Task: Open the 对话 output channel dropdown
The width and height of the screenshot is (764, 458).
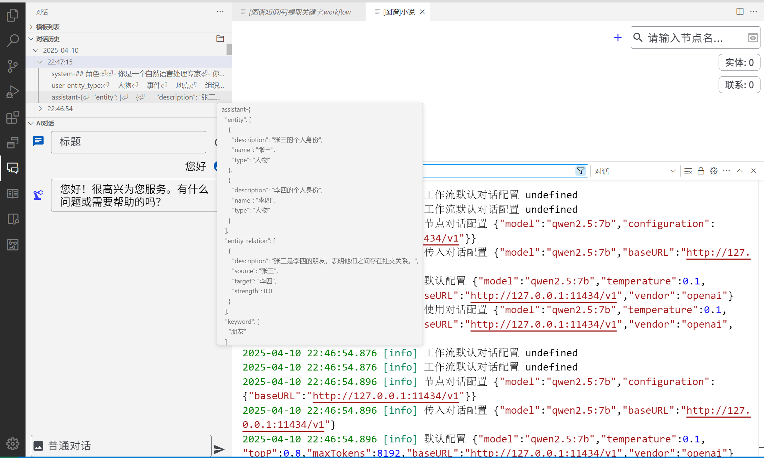Action: tap(635, 171)
